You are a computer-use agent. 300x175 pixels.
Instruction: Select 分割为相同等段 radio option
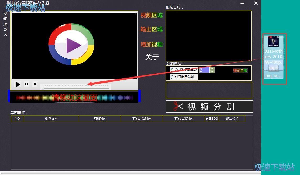click(x=172, y=70)
